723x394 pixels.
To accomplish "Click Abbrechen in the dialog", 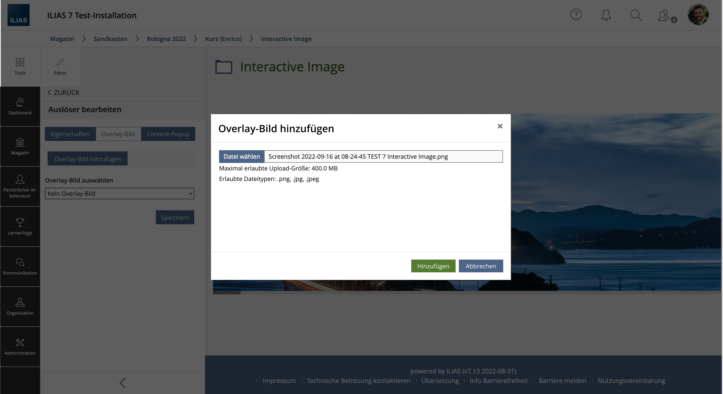I will pos(480,266).
